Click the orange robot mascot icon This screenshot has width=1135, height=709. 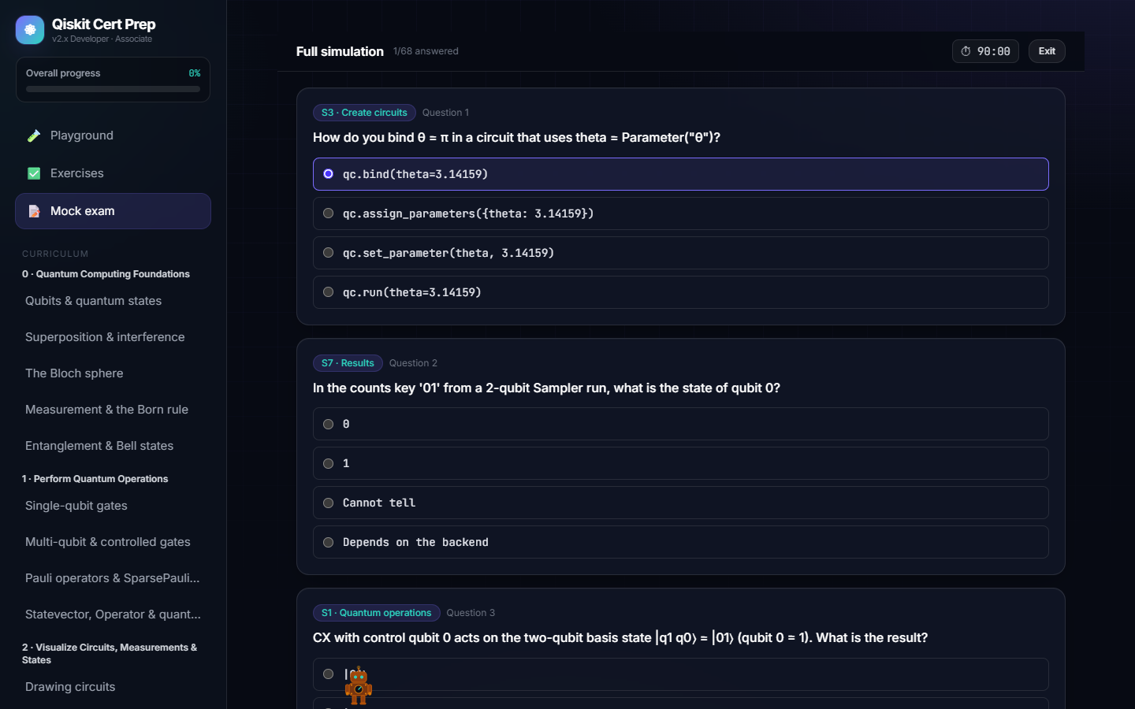[x=359, y=685]
